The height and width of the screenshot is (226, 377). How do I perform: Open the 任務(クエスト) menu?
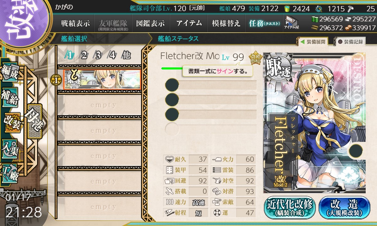click(x=264, y=23)
